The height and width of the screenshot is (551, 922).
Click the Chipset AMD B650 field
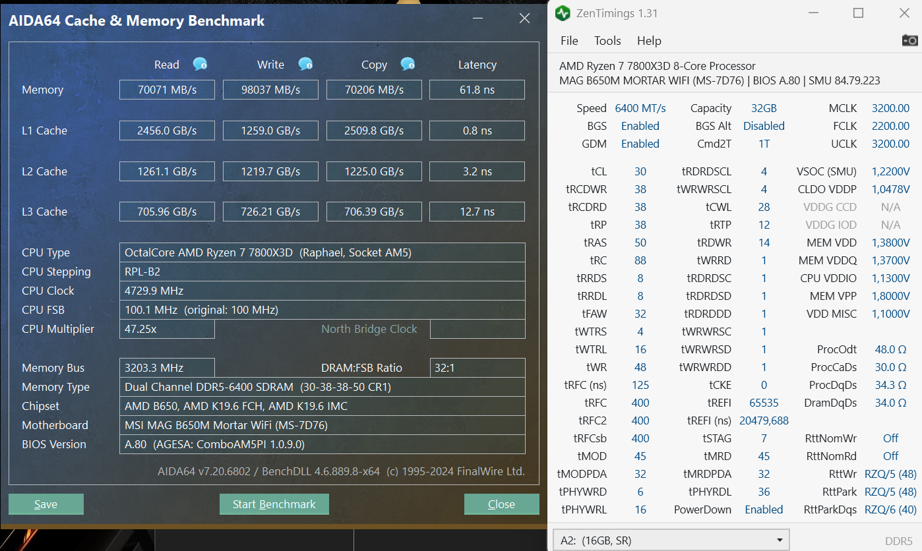tap(323, 406)
